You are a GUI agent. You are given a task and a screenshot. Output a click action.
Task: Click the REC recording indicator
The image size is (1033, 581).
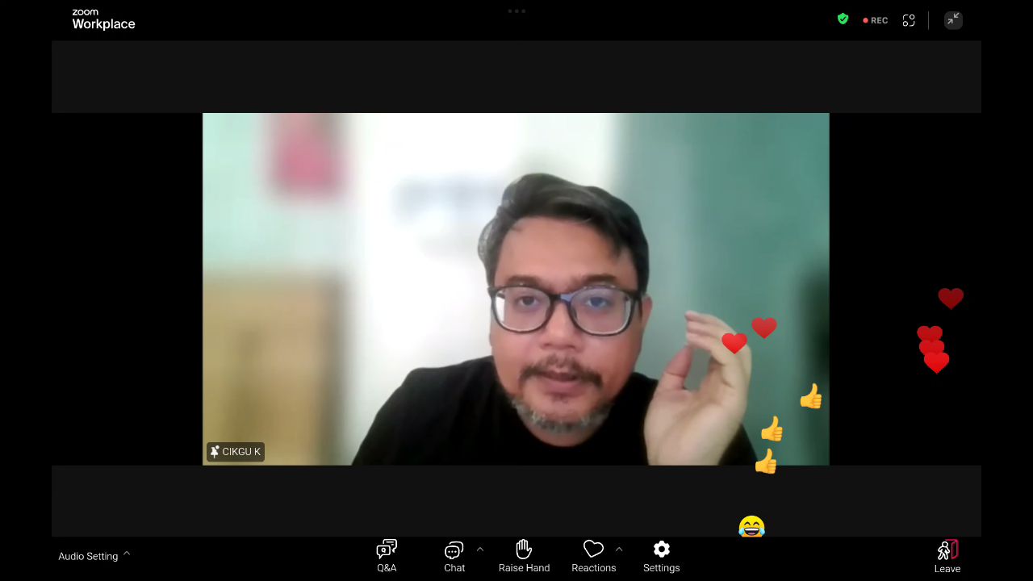click(x=876, y=20)
